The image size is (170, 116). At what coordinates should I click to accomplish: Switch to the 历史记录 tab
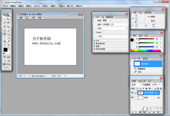[142, 81]
